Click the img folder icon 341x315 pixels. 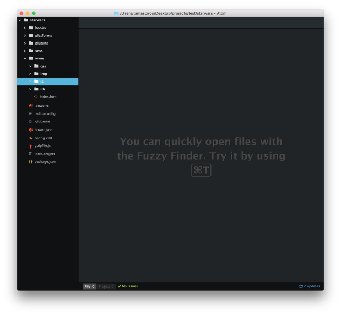point(36,74)
